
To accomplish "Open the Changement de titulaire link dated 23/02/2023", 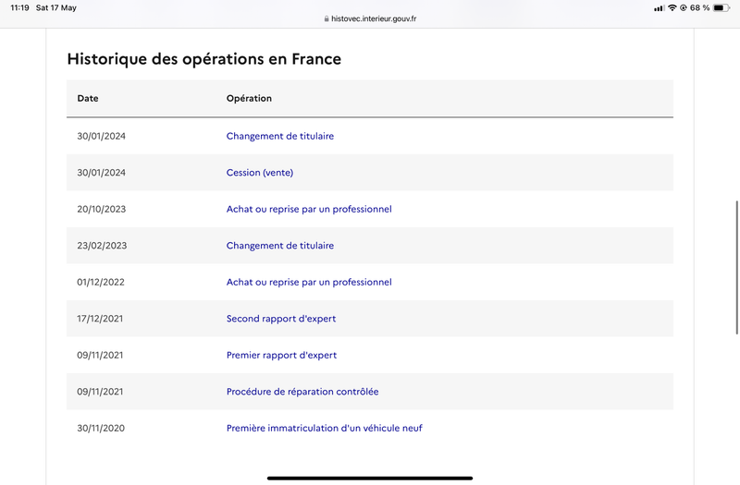I will tap(280, 246).
